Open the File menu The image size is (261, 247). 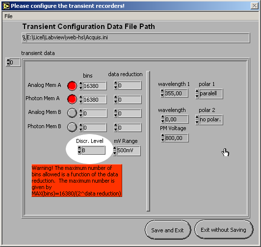coord(8,16)
